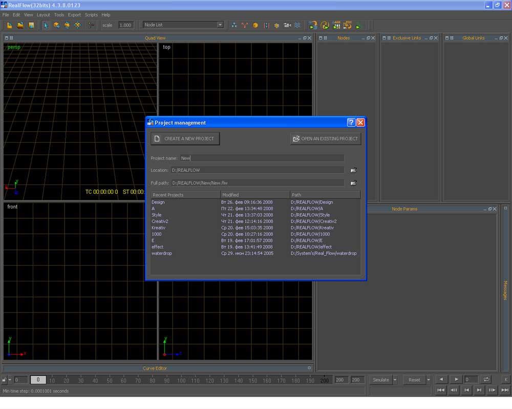Toggle the timeline lock icon
This screenshot has height=409, width=512.
coord(4,380)
